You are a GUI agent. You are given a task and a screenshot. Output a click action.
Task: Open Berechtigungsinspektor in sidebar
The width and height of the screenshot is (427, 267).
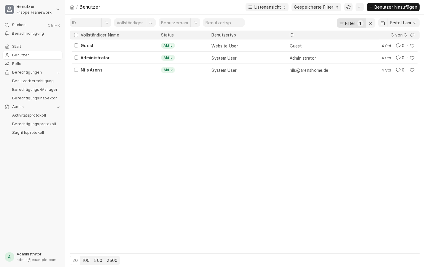(x=34, y=98)
